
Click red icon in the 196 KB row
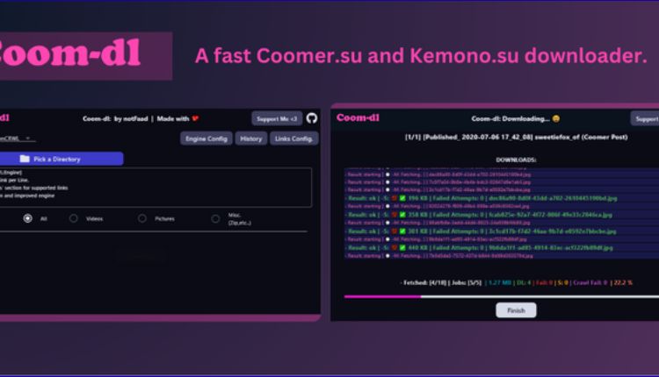pos(395,198)
